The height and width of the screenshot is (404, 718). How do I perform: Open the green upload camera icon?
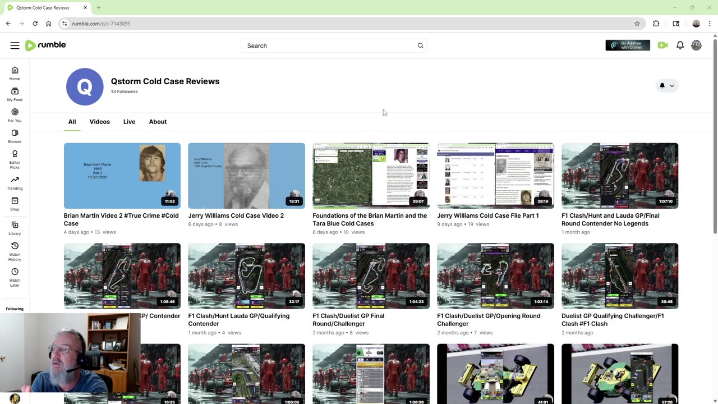(662, 45)
